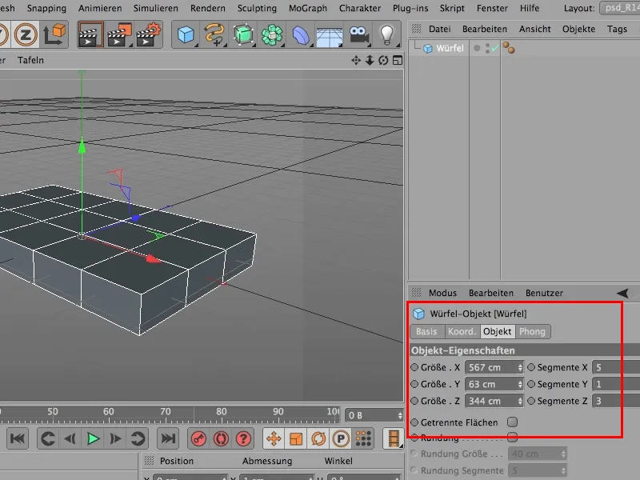Viewport: 640px width, 480px height.
Task: Toggle parameter keying P icon
Action: pos(341,438)
